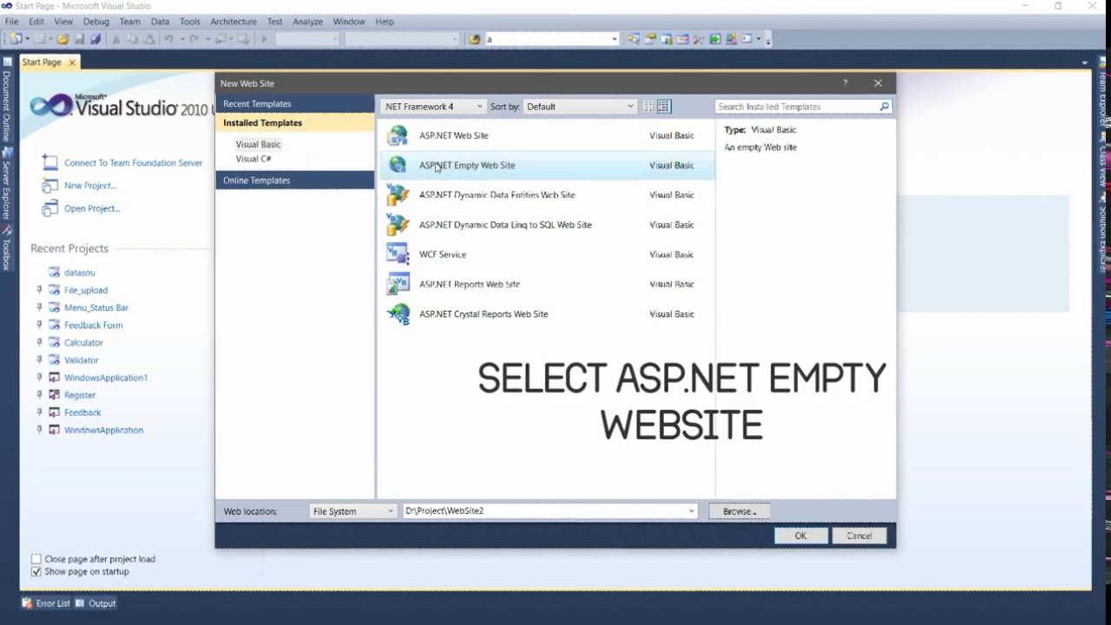Select ASP.NET Dynamic Data Entities Web Site
This screenshot has width=1111, height=625.
pyautogui.click(x=547, y=195)
